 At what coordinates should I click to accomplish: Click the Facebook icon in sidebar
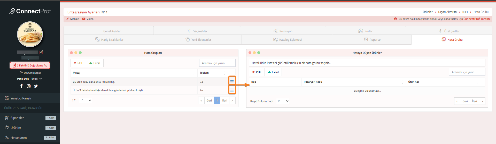coord(21,86)
